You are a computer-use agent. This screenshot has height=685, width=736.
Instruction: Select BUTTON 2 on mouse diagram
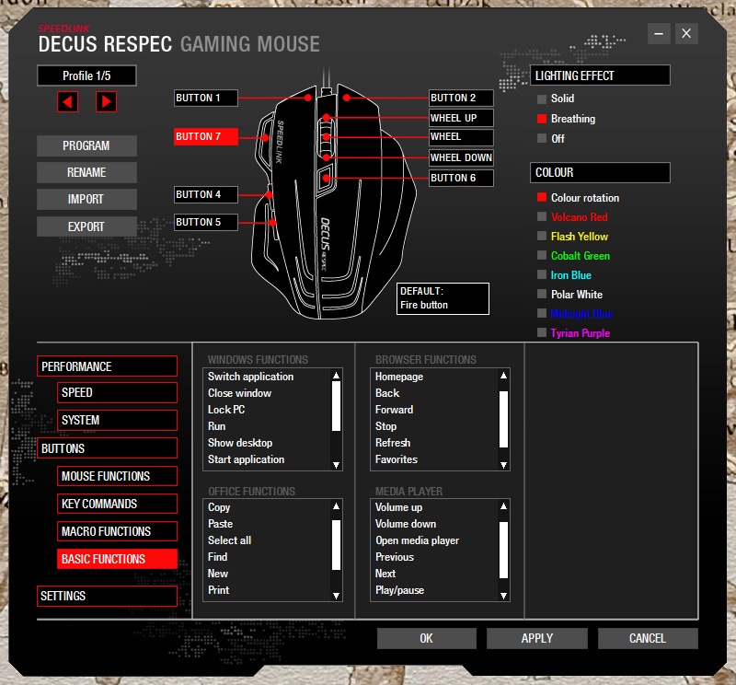tap(461, 98)
